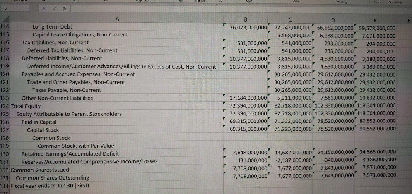Click Reserves value 431,000,000

pyautogui.click(x=252, y=160)
